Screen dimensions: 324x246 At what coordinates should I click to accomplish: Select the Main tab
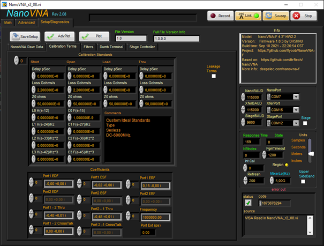pos(8,23)
